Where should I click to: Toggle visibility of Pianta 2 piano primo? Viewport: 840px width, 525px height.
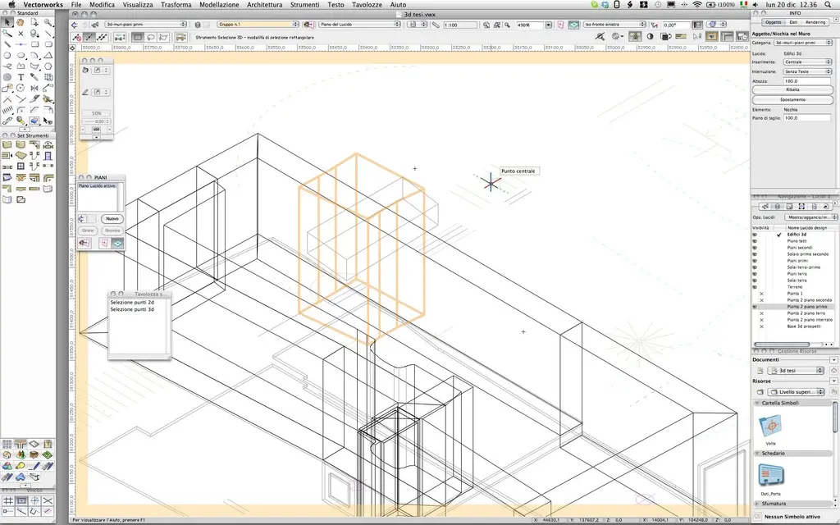755,307
